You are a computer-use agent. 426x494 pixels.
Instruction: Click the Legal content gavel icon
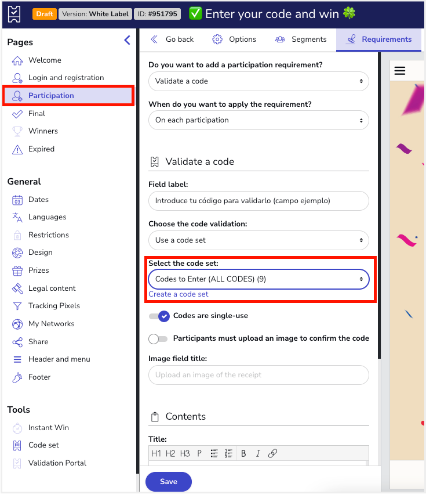coord(17,289)
